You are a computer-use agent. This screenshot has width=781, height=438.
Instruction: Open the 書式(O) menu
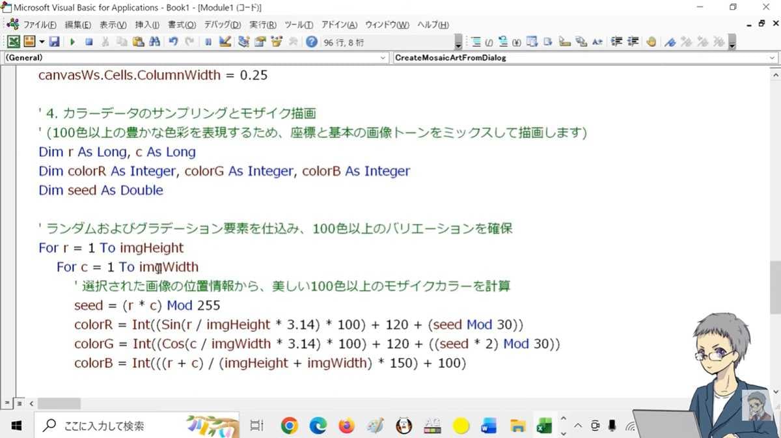[182, 25]
